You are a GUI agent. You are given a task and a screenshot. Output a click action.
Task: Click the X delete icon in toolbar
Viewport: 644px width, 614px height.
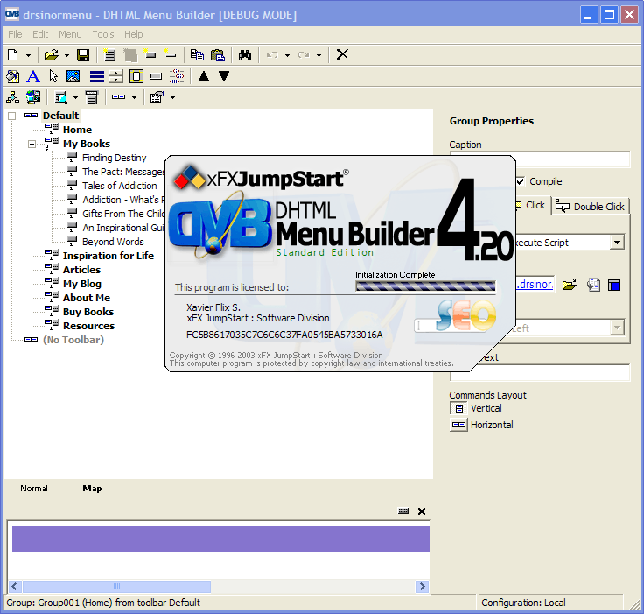click(x=342, y=54)
